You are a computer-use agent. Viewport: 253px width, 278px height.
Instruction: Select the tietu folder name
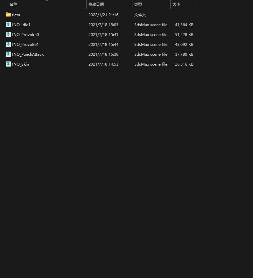click(x=16, y=15)
